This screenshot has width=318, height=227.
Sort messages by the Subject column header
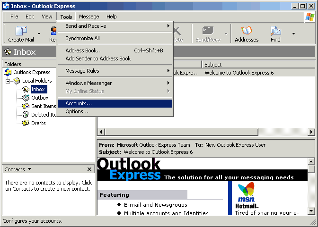coord(258,65)
